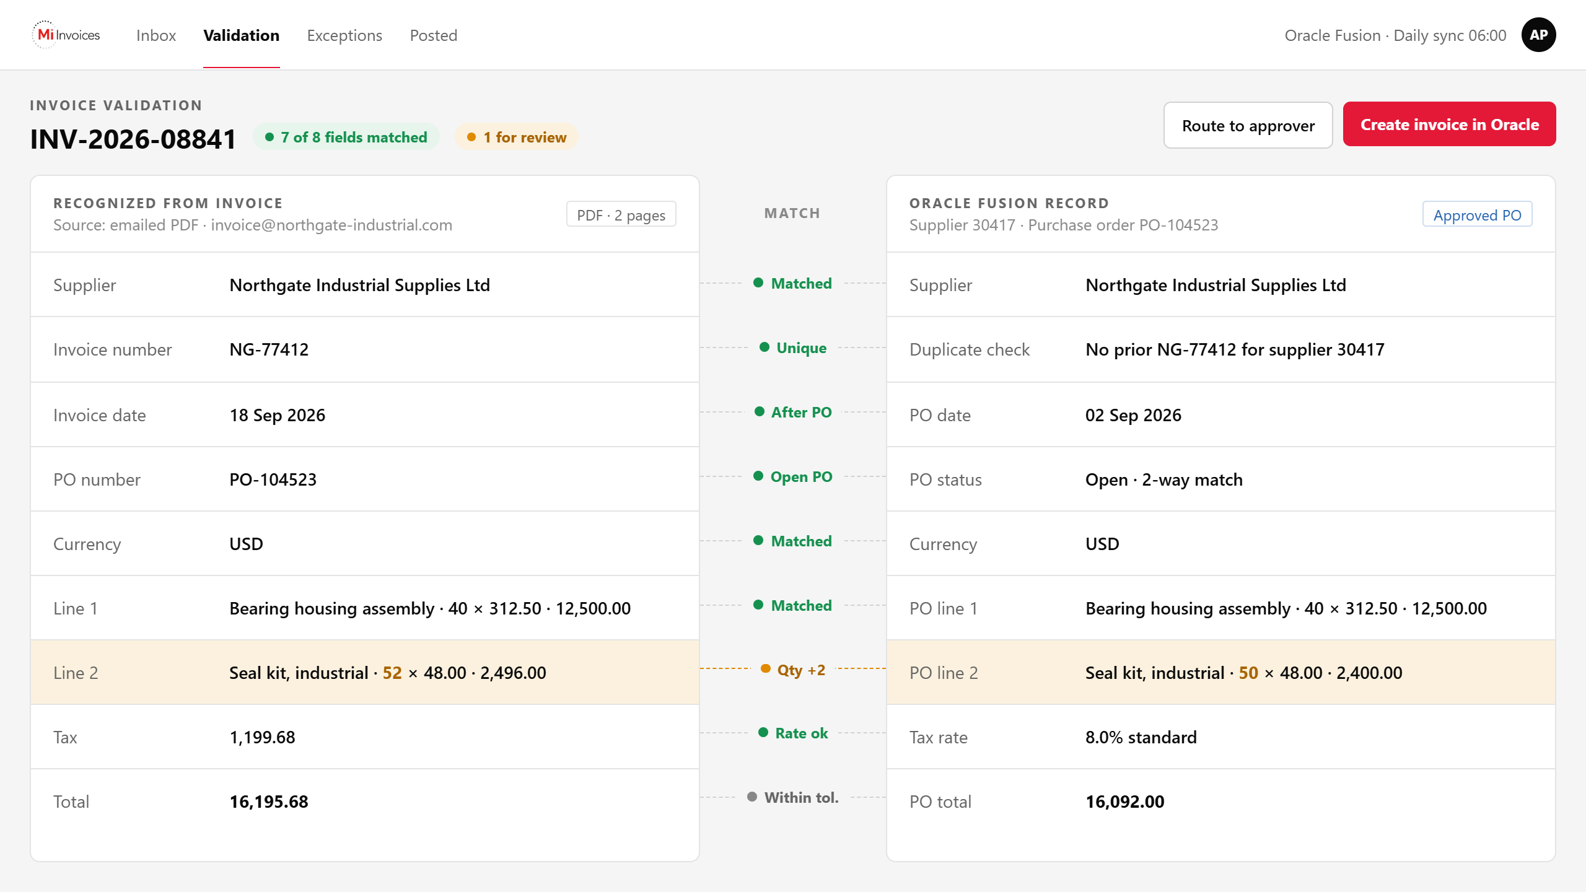
Task: Select invoice Line 1 bearing housing assembly
Action: pos(430,608)
